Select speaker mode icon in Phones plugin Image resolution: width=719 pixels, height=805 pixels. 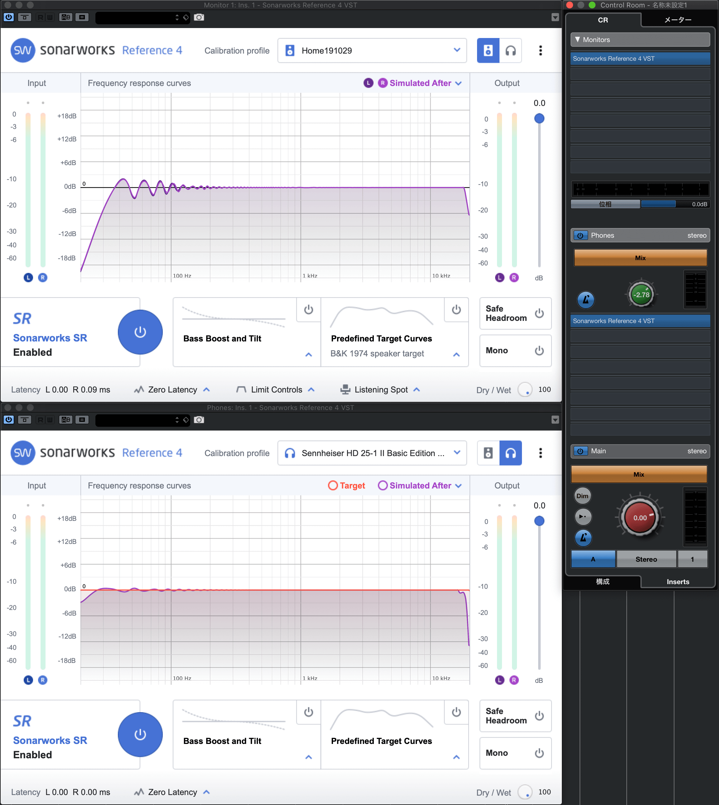coord(488,453)
